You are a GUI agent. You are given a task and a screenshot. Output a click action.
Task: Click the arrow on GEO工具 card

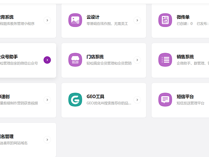(137, 100)
